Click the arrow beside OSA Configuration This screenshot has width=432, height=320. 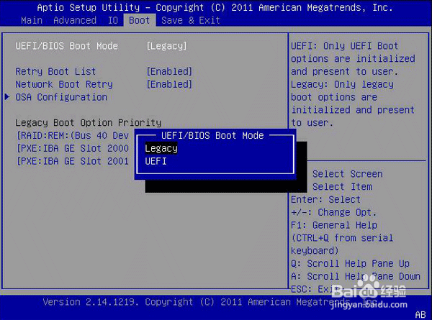[x=7, y=97]
